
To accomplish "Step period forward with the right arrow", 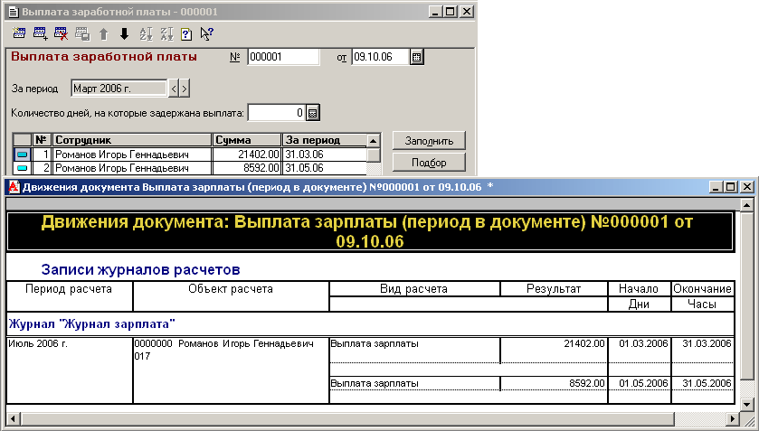I will (x=185, y=89).
